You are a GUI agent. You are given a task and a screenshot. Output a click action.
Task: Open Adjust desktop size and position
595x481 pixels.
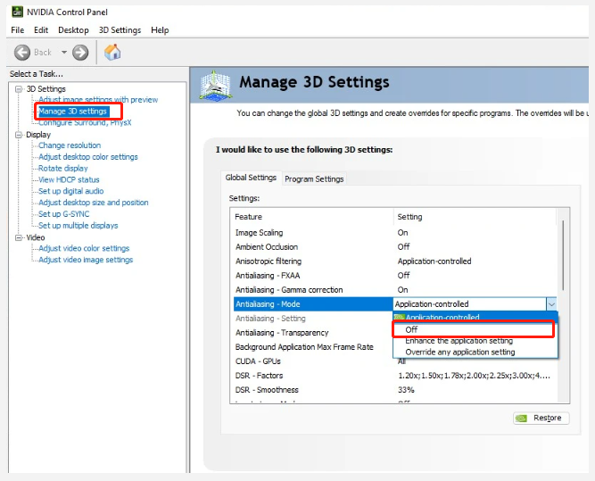click(x=94, y=203)
